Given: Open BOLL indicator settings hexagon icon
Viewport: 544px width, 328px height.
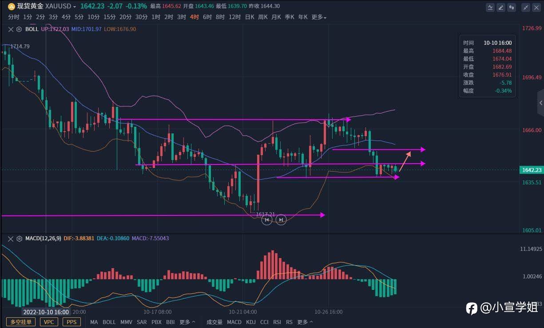Looking at the screenshot, I should tap(19, 29).
